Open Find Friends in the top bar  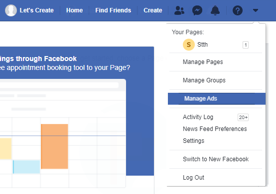(x=113, y=10)
